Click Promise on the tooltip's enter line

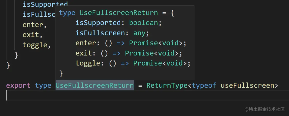[x=143, y=43]
